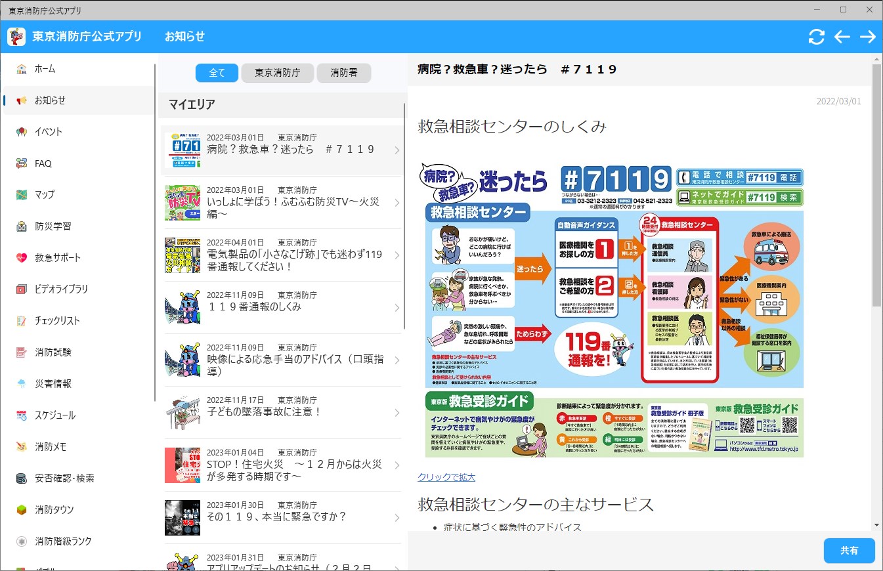This screenshot has width=883, height=571.
Task: Select the お知らせ header title text
Action: pyautogui.click(x=184, y=37)
